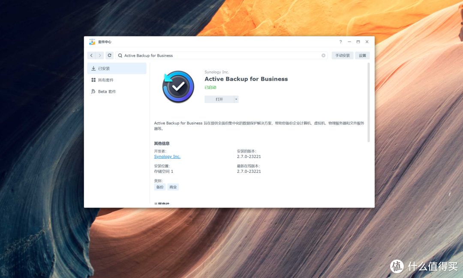
Task: Click the latest online version value under 最新在线版本
Action: point(249,171)
